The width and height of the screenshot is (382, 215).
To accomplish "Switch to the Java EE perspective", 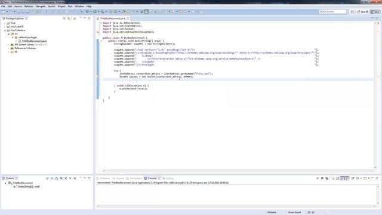I will pos(363,12).
